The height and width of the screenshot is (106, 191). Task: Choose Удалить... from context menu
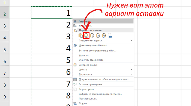pyautogui.click(x=103, y=55)
